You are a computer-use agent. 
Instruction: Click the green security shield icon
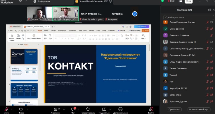(x=163, y=1)
